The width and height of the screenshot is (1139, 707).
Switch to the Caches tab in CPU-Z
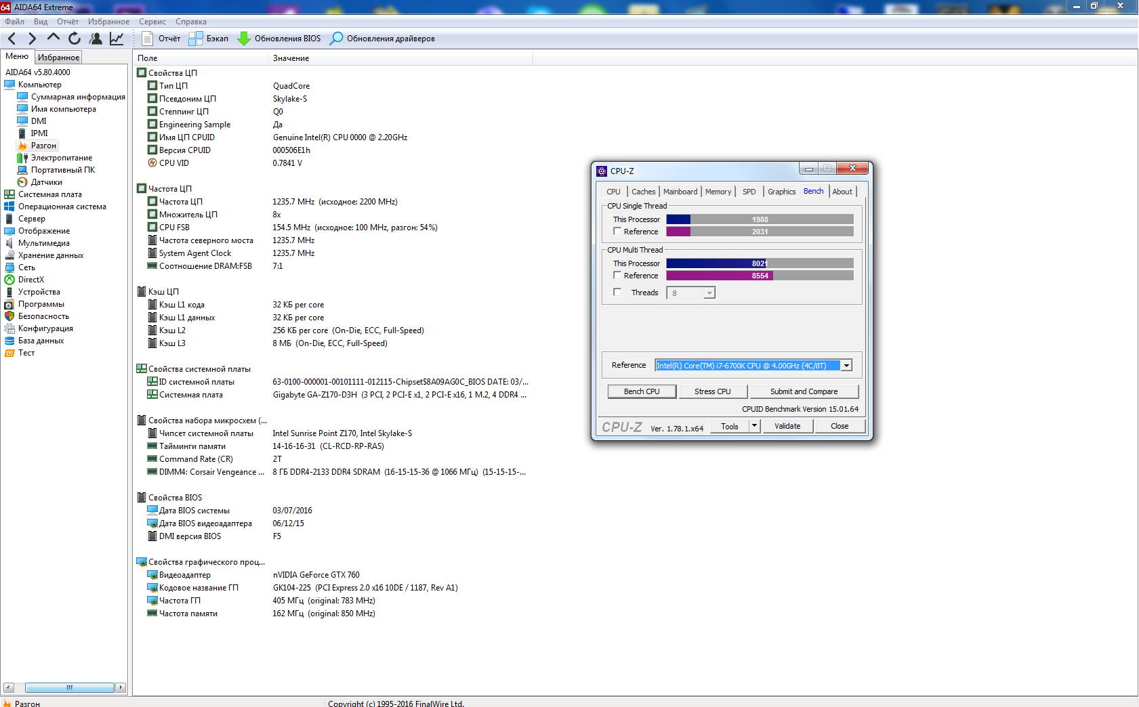(644, 192)
